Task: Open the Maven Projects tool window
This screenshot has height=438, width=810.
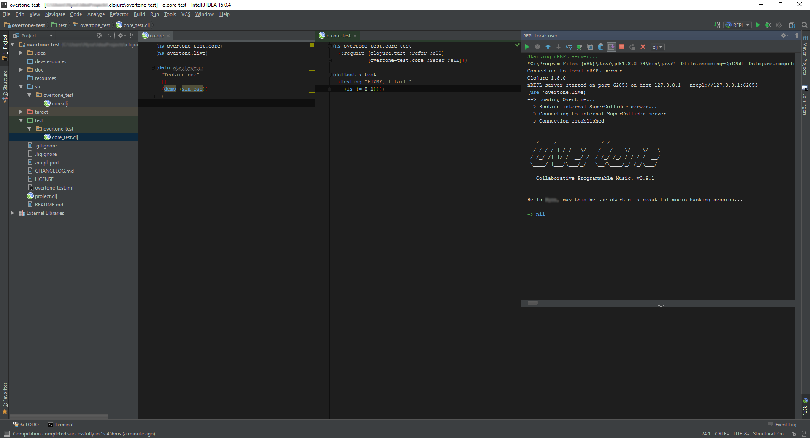Action: point(805,59)
